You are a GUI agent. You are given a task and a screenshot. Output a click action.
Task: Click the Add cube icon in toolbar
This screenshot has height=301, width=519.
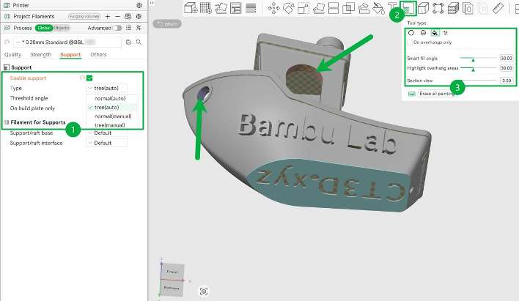[191, 8]
